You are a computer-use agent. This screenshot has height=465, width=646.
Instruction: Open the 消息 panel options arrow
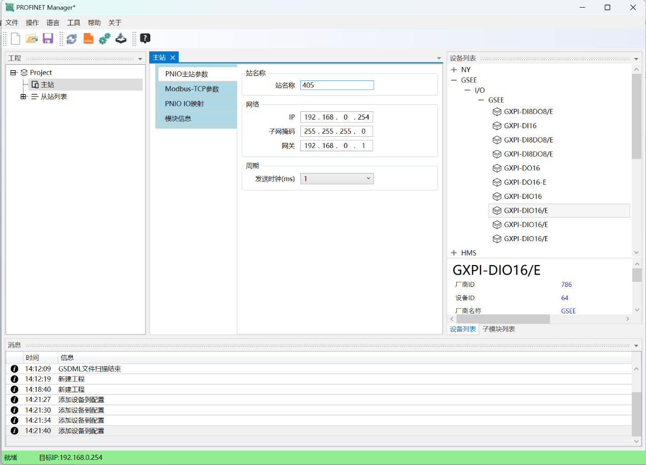[x=636, y=346]
